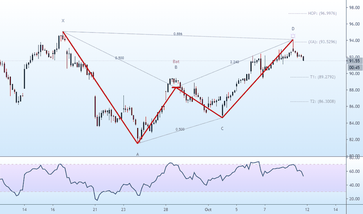Click the RSI indicator line in the lower pane
Viewport: 363px width, 214px height.
(x=152, y=182)
